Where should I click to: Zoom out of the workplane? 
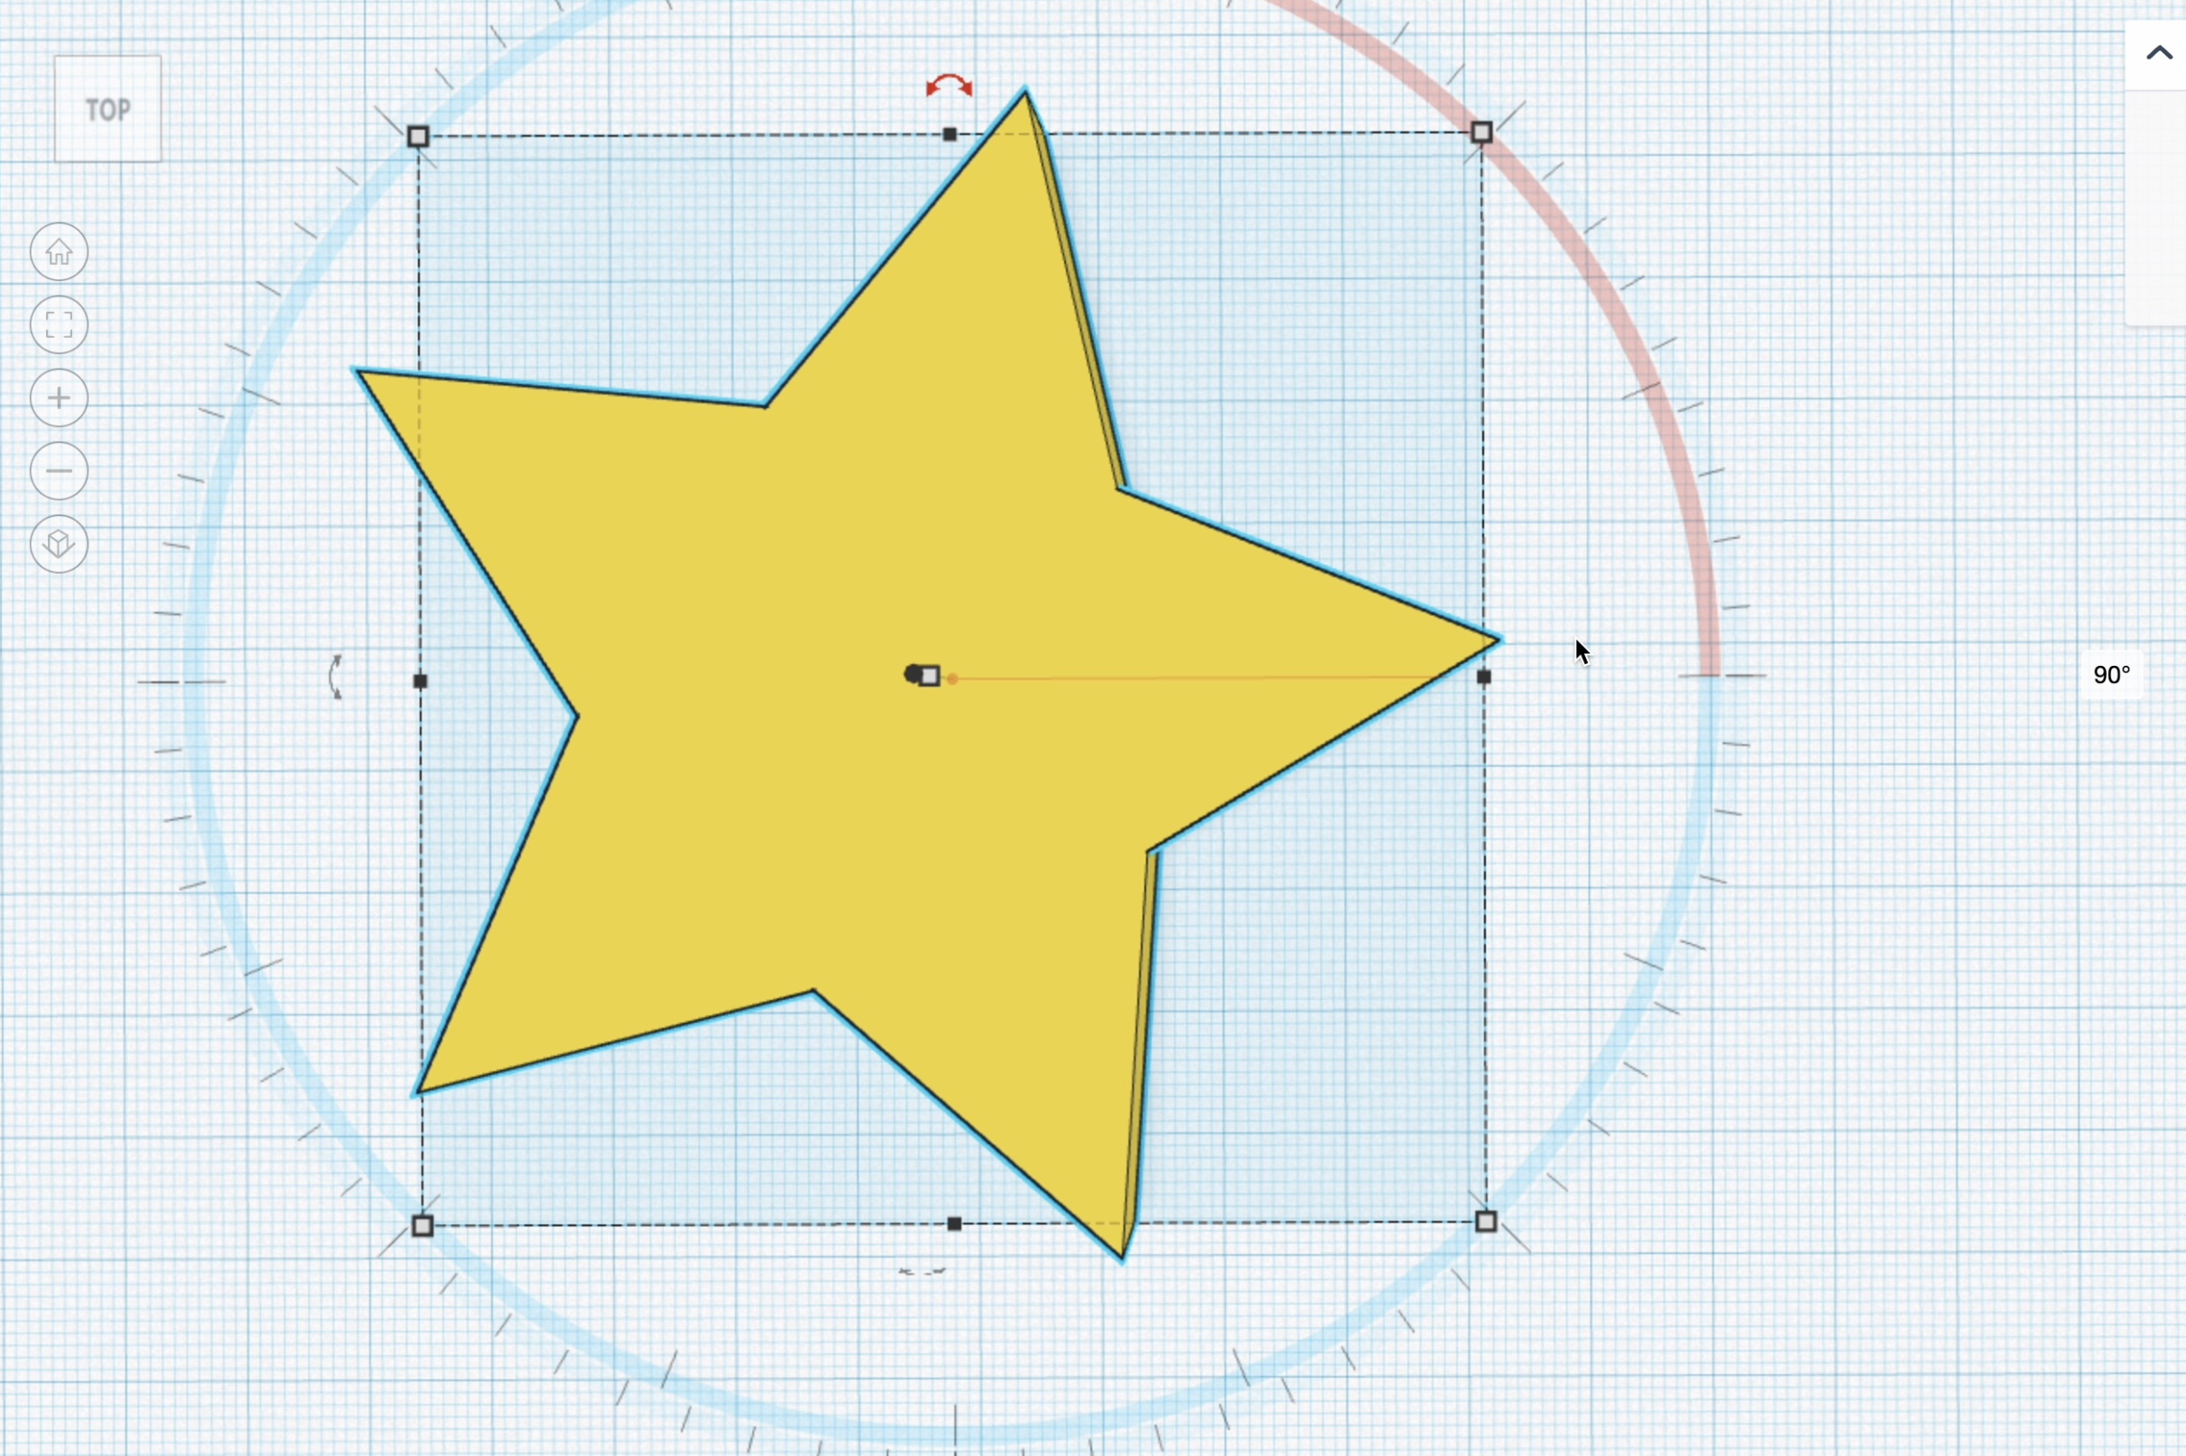click(x=59, y=471)
